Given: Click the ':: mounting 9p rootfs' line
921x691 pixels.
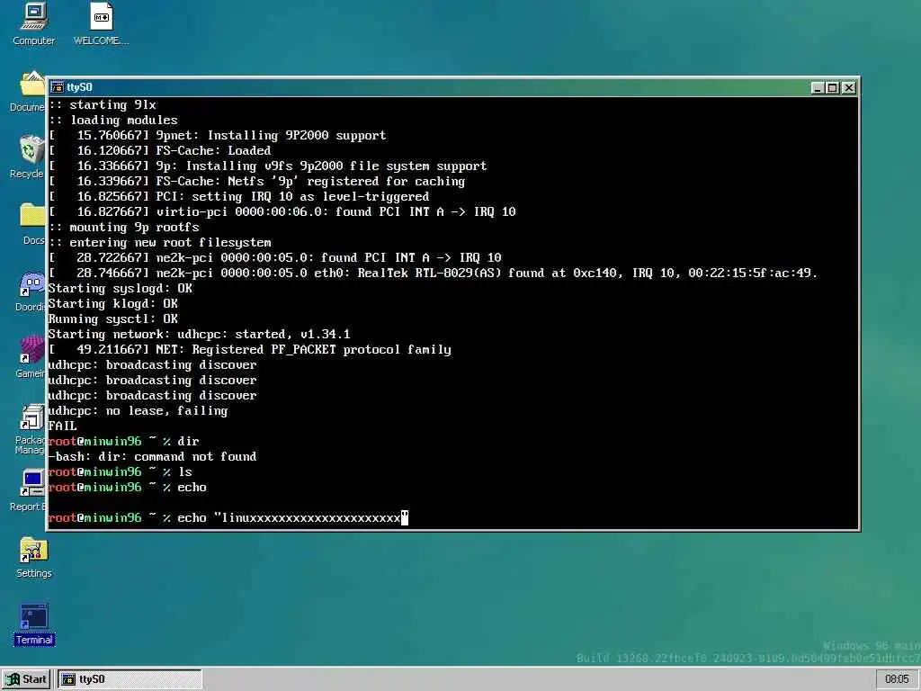Looking at the screenshot, I should click(x=124, y=228).
